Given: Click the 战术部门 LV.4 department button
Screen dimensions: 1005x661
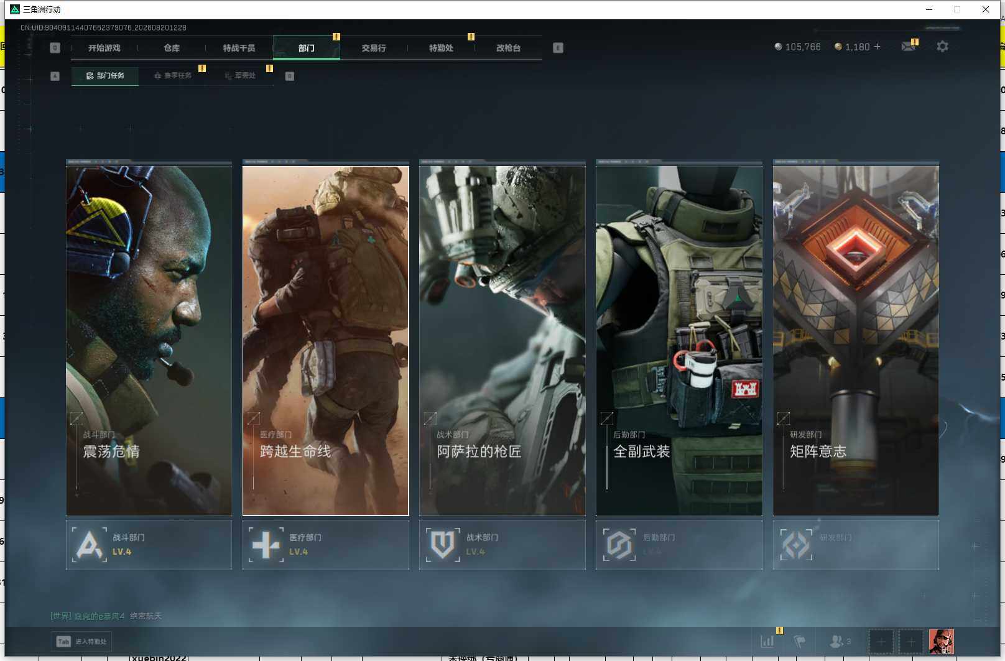Looking at the screenshot, I should (503, 545).
